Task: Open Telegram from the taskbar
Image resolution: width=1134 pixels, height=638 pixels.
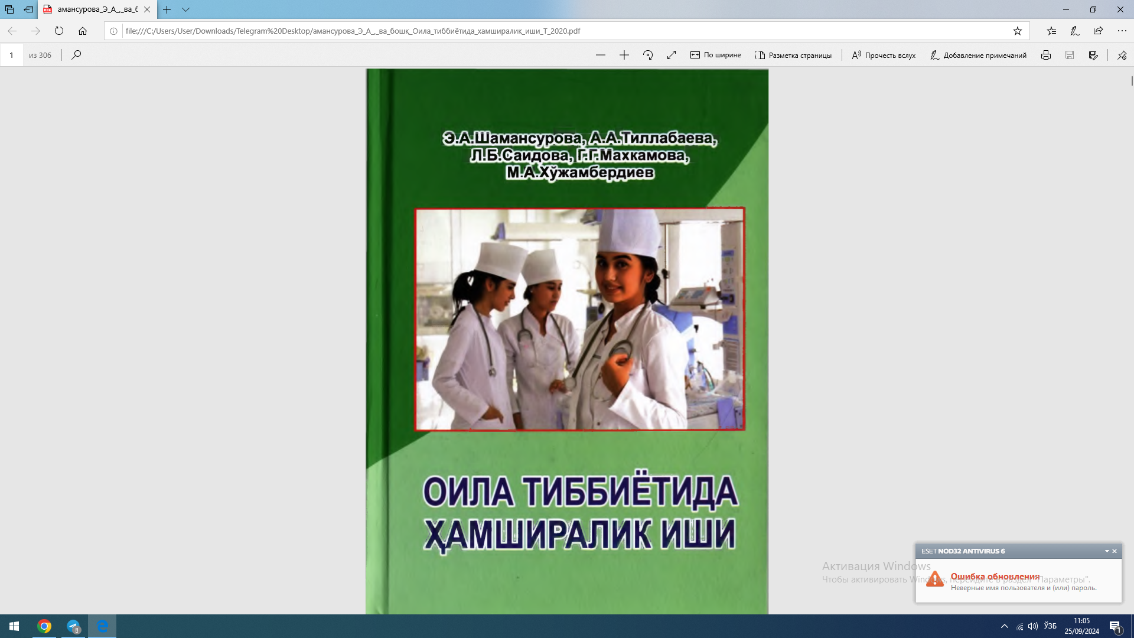Action: (73, 626)
